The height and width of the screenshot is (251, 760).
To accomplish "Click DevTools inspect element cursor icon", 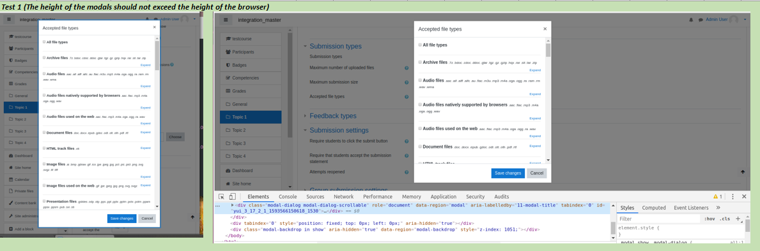I will tap(222, 196).
